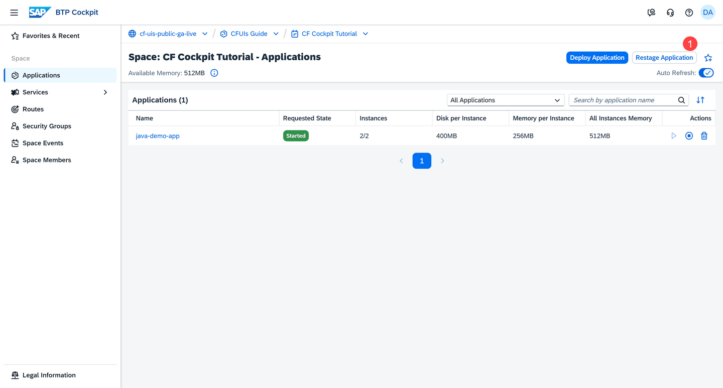Expand the Services submenu chevron
Screen dimensions: 723x388
pyautogui.click(x=105, y=92)
